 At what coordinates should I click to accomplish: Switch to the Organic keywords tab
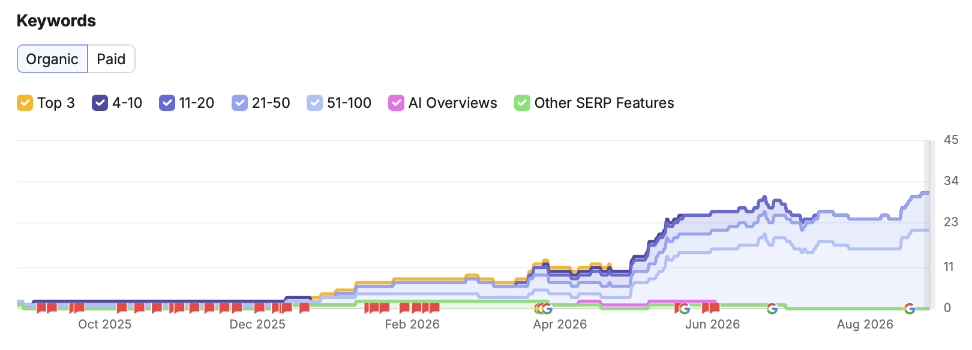pos(52,59)
